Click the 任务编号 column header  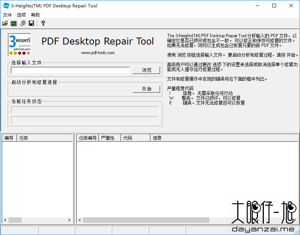pos(87,138)
